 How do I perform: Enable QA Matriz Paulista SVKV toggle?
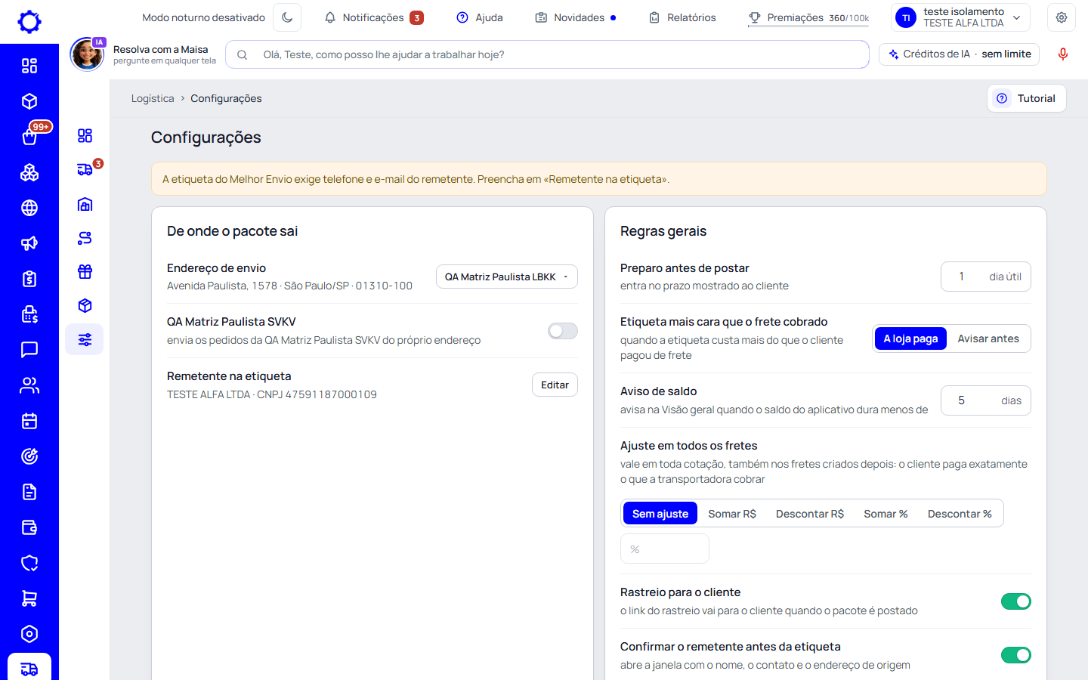(563, 331)
